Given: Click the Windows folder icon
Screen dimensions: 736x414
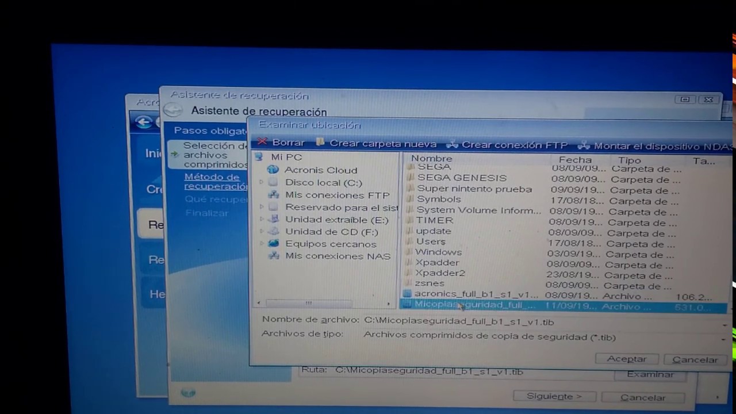Looking at the screenshot, I should (x=409, y=252).
